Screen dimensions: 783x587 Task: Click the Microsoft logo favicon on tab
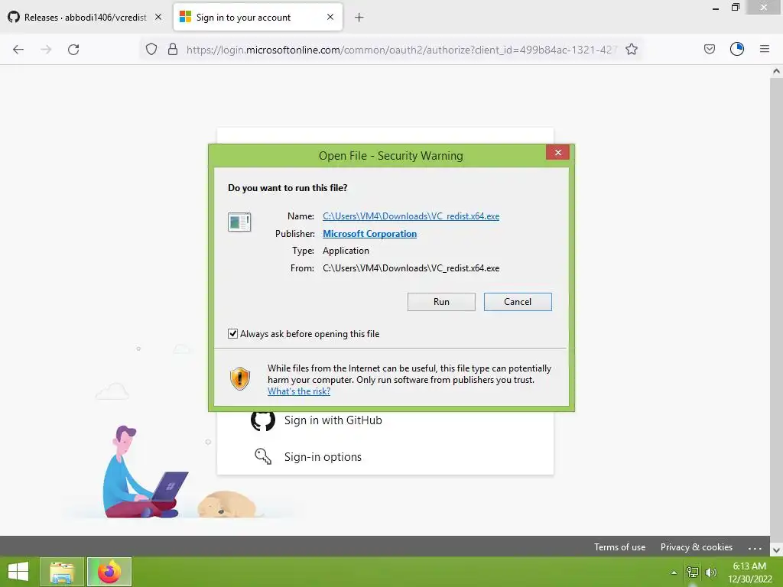(x=185, y=17)
